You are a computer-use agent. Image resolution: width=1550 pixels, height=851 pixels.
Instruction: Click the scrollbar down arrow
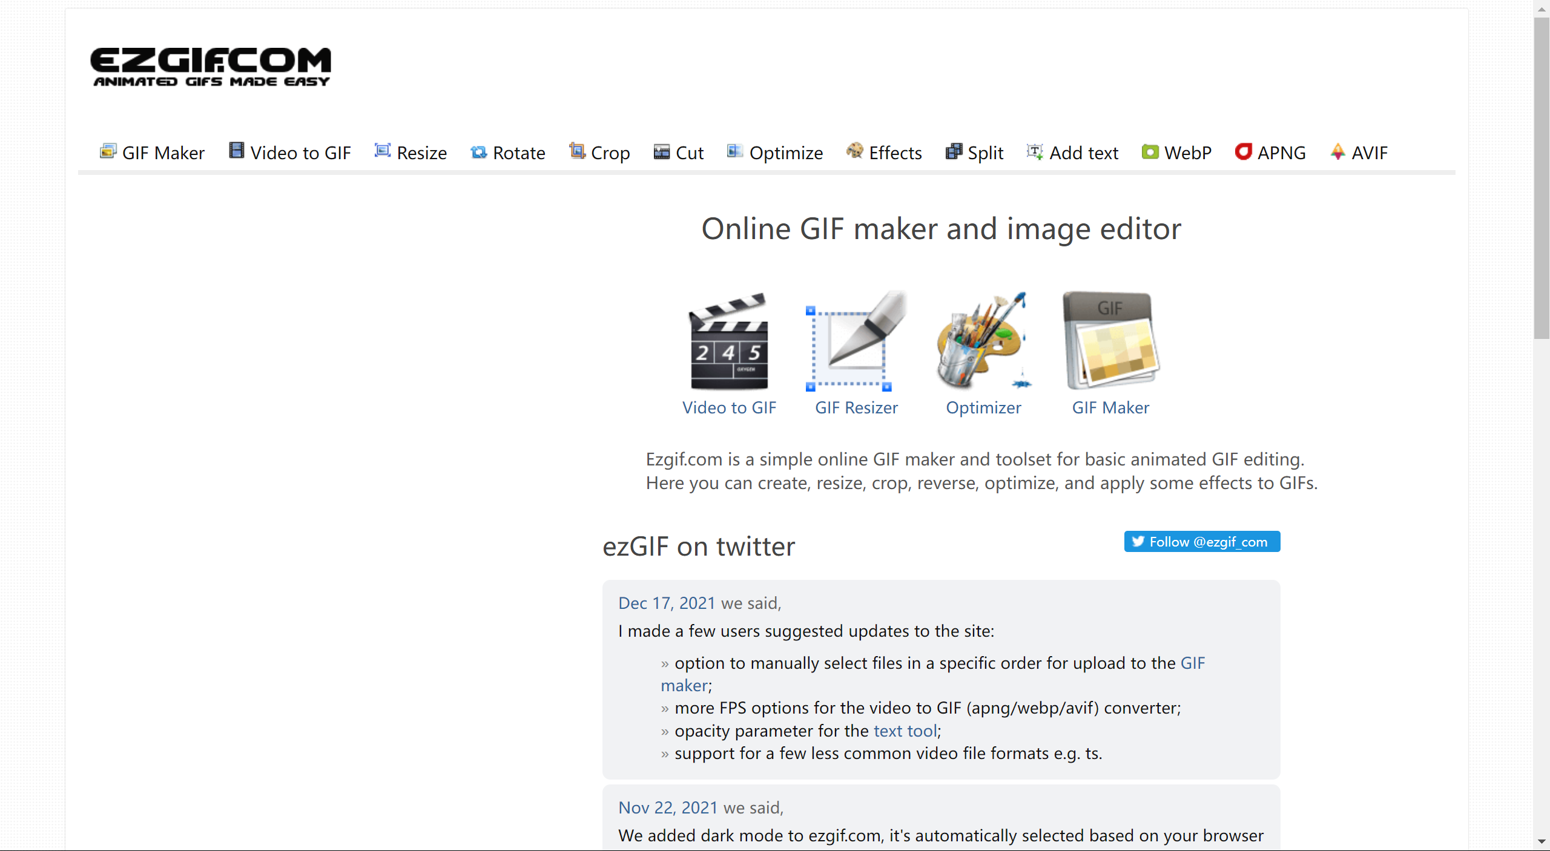[1542, 842]
